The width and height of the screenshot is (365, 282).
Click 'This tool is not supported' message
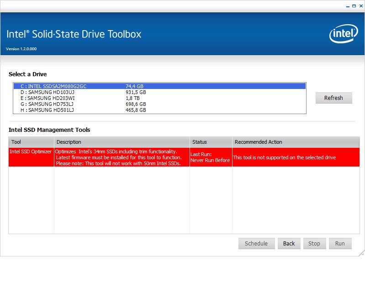click(296, 157)
